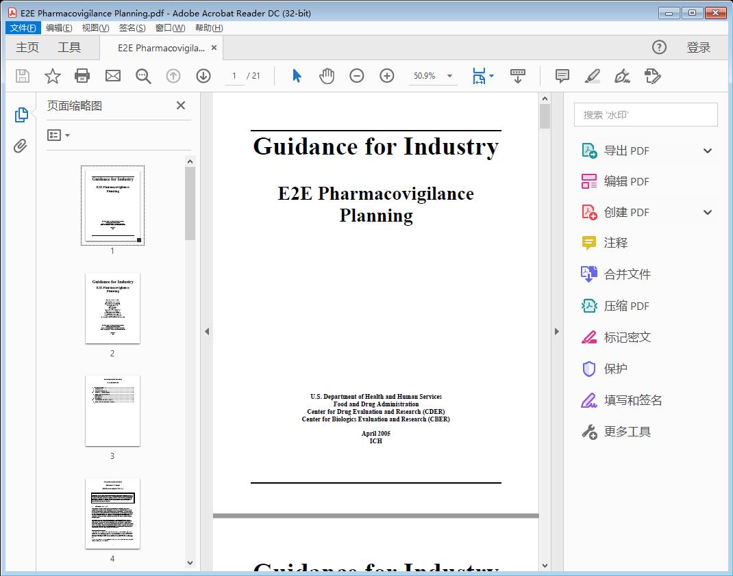Activate the Selection tool

pyautogui.click(x=297, y=76)
